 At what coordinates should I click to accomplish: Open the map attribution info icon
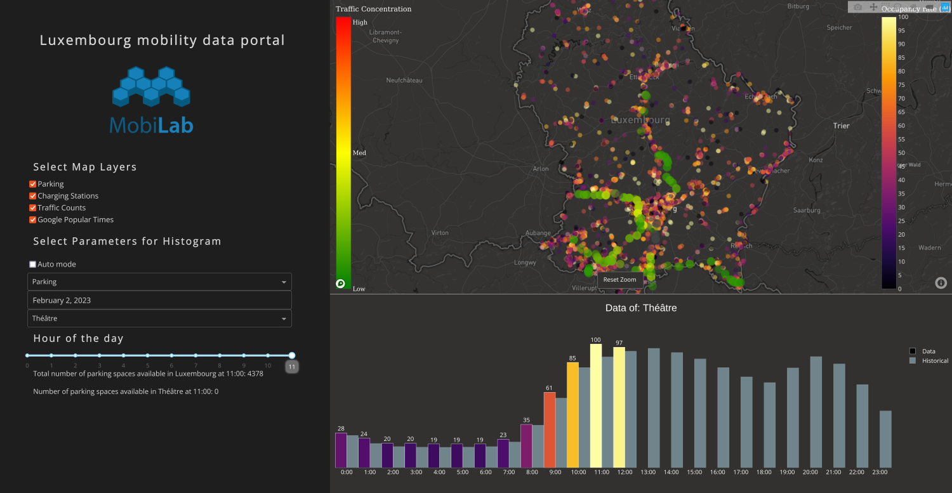pyautogui.click(x=941, y=283)
